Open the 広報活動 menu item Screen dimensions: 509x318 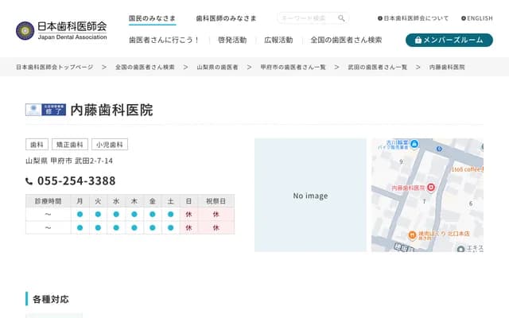point(278,40)
